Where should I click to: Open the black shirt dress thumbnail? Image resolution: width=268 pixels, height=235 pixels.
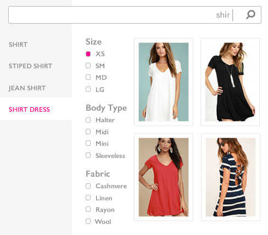tap(230, 82)
